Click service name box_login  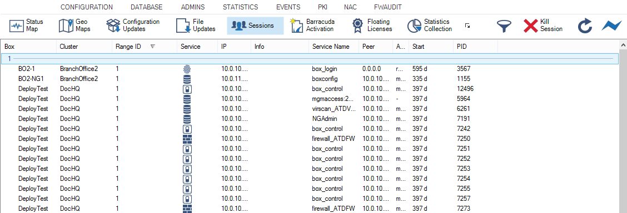(325, 69)
